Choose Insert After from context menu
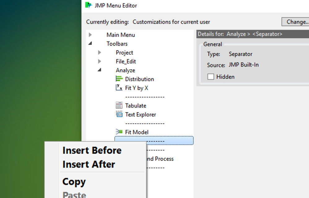 point(89,164)
